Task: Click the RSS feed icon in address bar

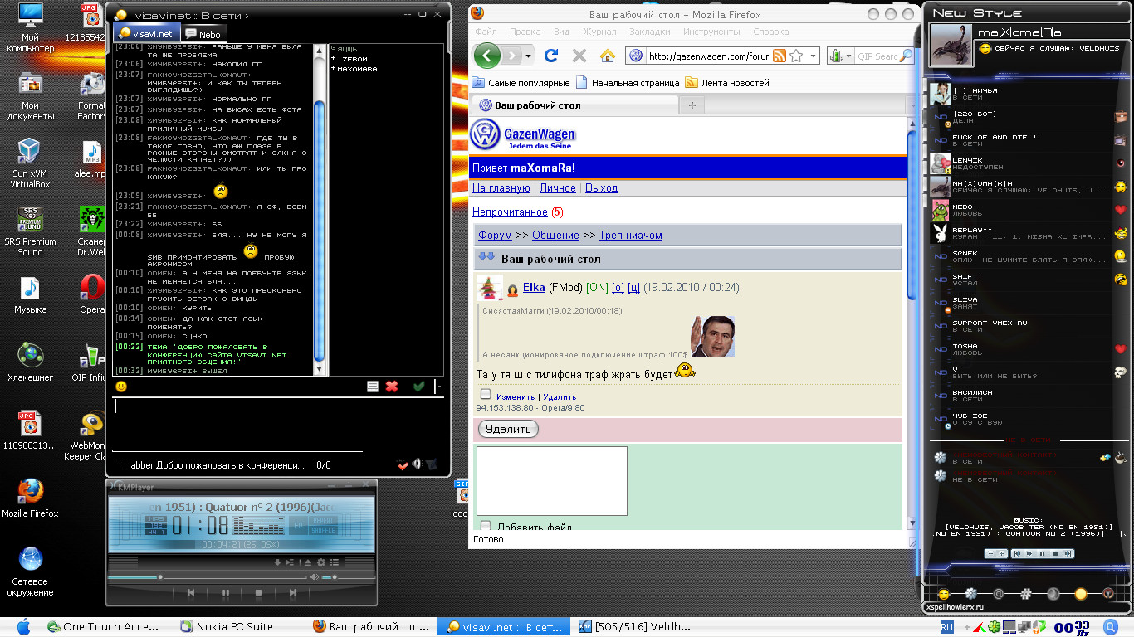Action: pos(780,56)
